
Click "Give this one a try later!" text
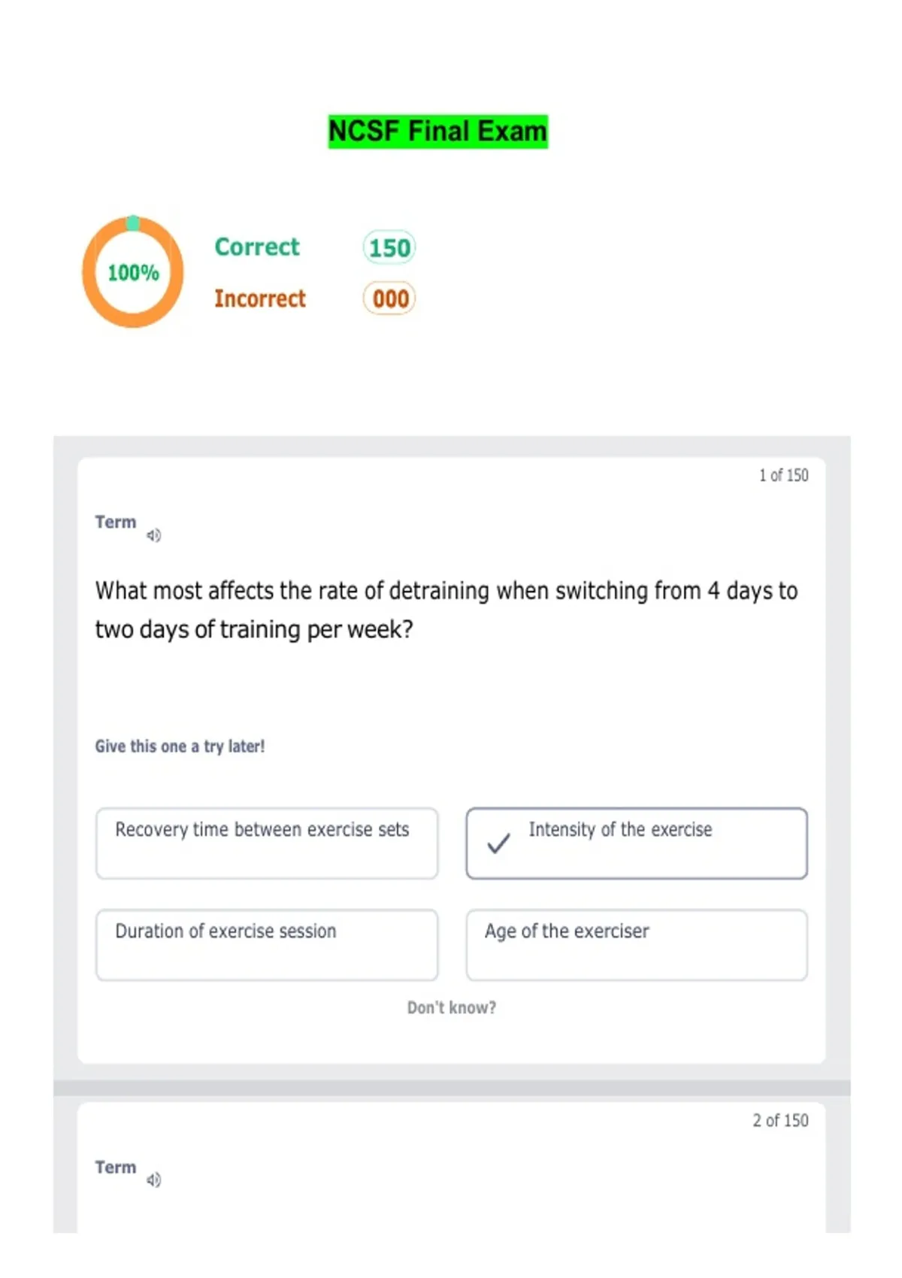[x=180, y=747]
